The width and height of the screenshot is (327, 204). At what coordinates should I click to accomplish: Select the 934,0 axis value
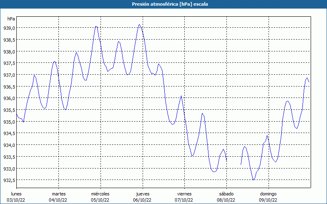click(x=9, y=145)
